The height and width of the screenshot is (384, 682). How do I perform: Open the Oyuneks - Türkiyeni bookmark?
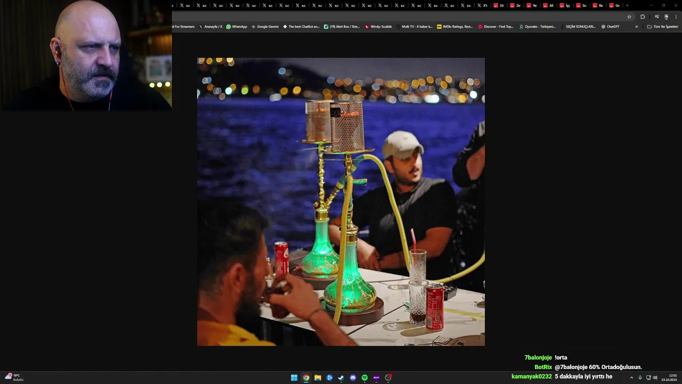[x=537, y=26]
